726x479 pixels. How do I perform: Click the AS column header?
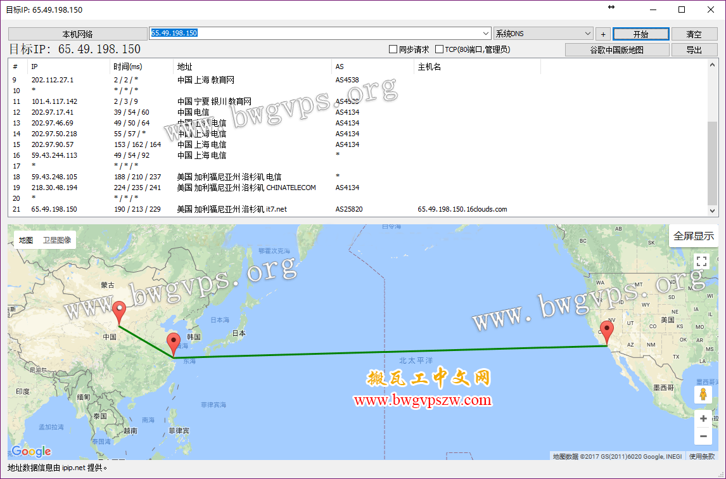pos(373,67)
